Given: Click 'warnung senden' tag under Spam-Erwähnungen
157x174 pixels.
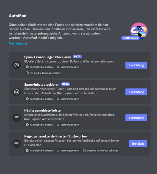Looking at the screenshot, I should pos(68,67).
